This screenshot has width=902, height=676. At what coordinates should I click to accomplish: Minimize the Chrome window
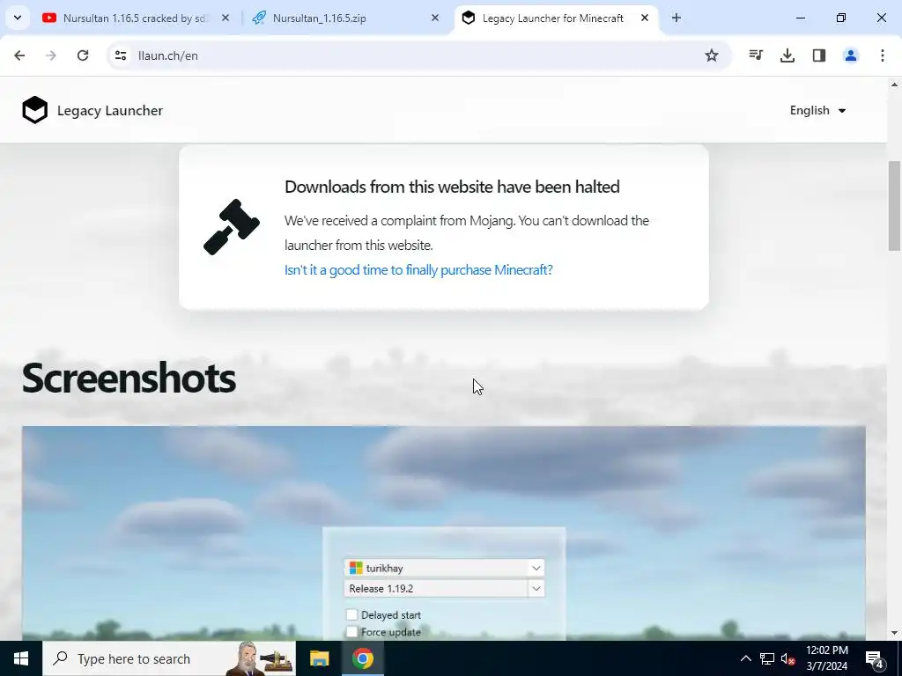pos(801,18)
